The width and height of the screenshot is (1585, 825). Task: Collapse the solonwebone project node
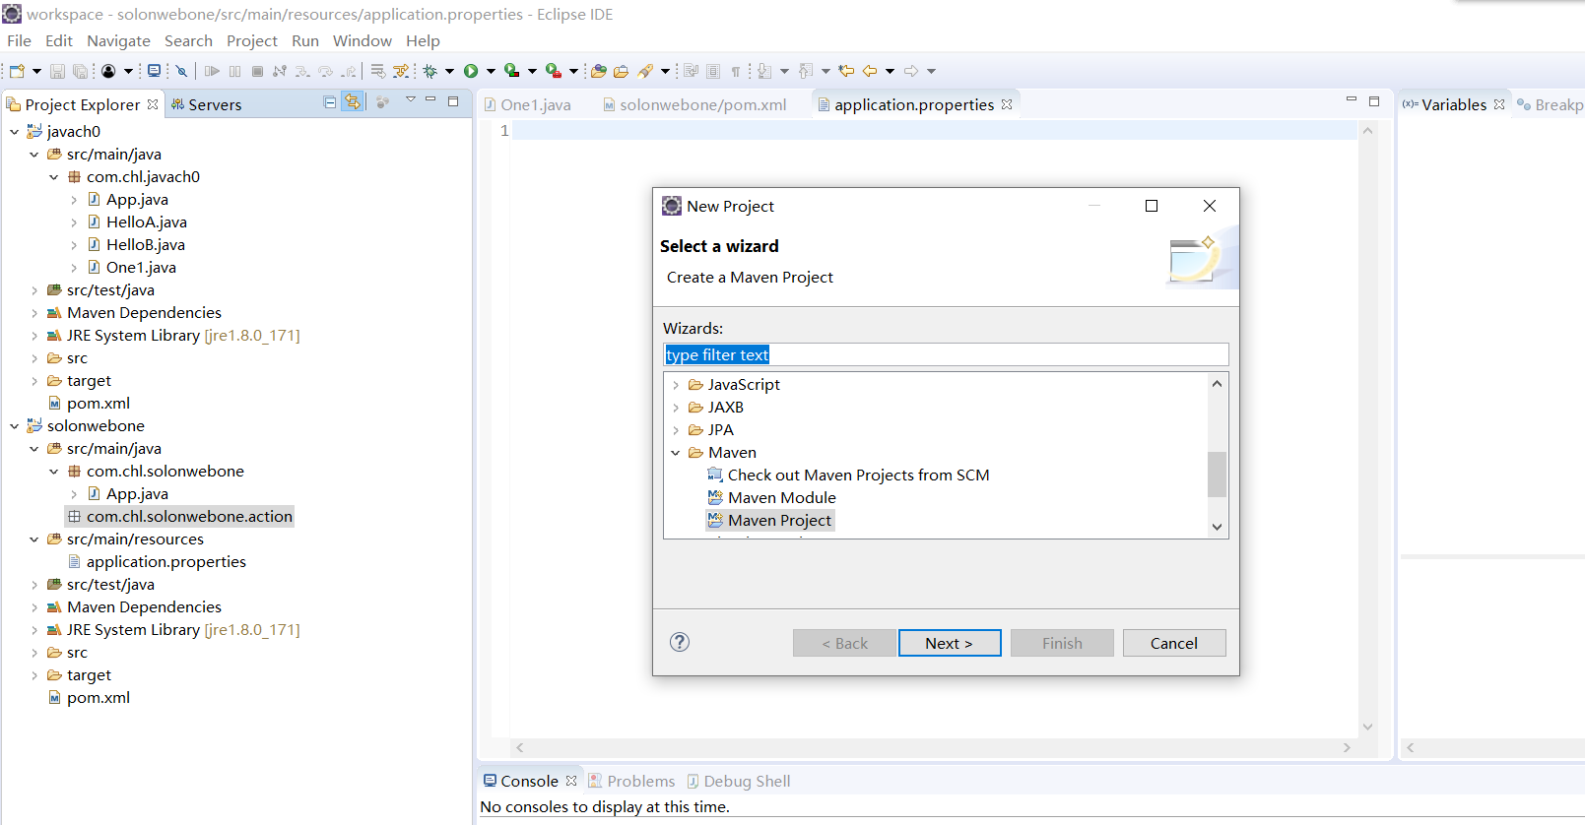[x=14, y=426]
